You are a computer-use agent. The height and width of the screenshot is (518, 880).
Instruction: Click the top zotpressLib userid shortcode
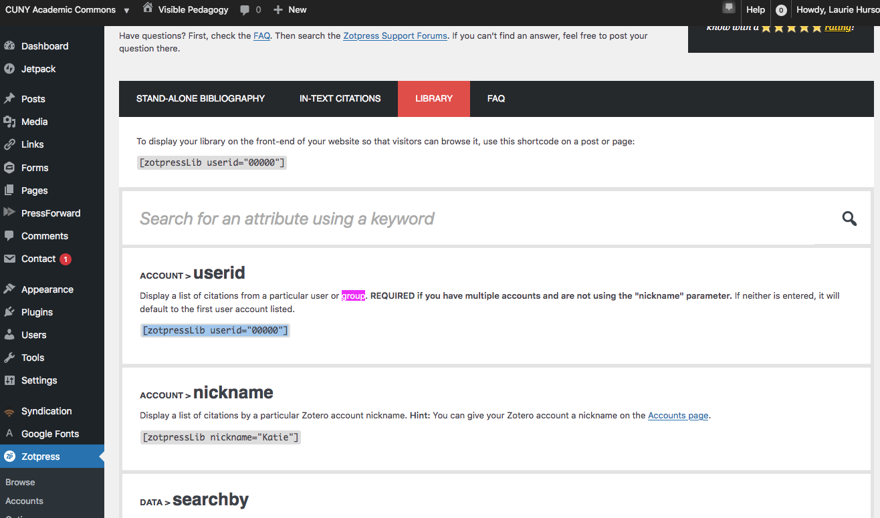tap(212, 162)
